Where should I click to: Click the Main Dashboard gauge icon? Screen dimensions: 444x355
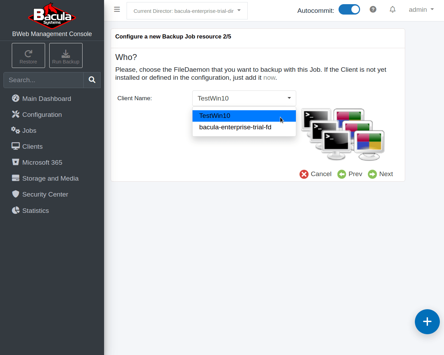pos(16,98)
